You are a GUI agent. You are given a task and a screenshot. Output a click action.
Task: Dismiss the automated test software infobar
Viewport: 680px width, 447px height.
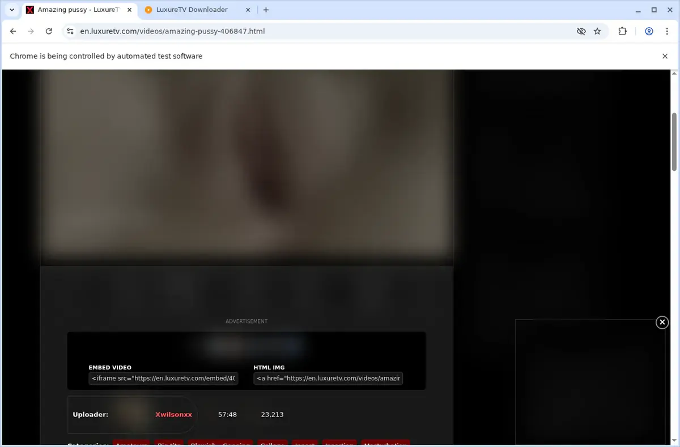[665, 56]
